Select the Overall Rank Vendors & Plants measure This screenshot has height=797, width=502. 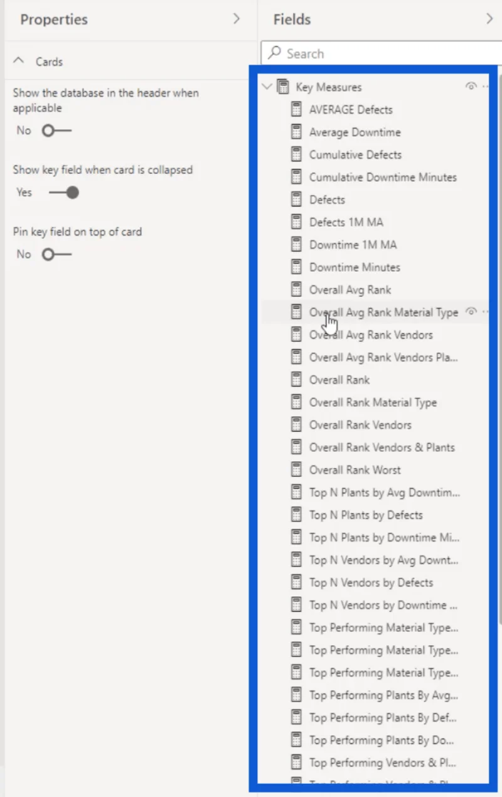pyautogui.click(x=382, y=447)
